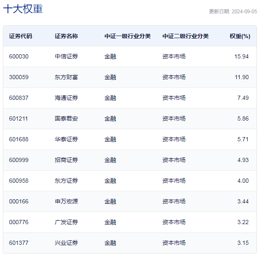Select stock code 000166
The image size is (259, 256).
pos(19,201)
